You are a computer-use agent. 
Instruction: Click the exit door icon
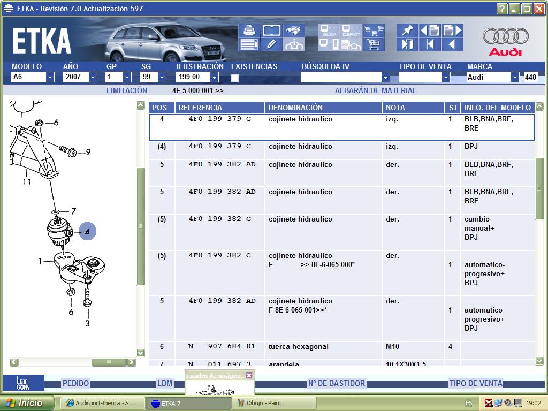click(407, 44)
